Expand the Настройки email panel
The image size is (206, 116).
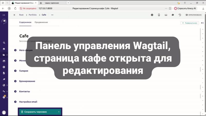tap(15, 102)
